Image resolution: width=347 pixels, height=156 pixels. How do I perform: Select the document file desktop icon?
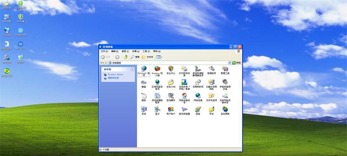(x=7, y=46)
